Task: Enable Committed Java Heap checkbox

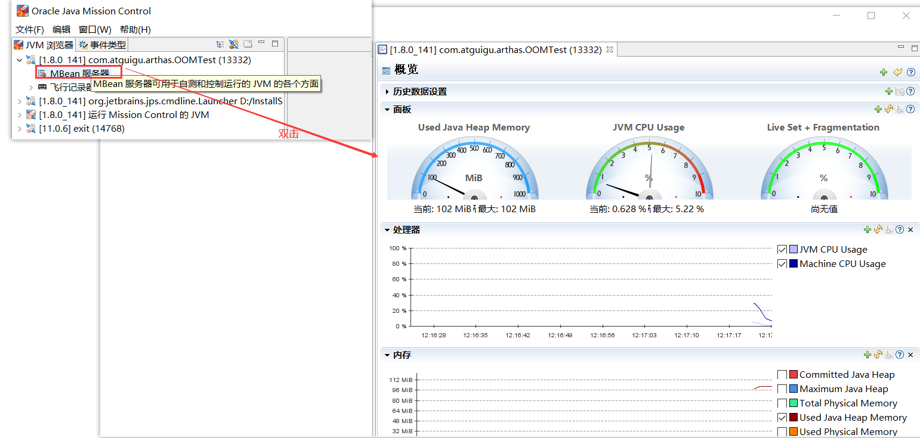Action: 782,374
